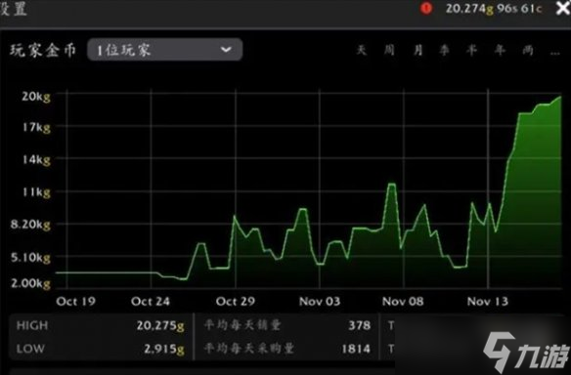Viewport: 571px width, 375px height.
Task: Click the Nov 13 axis label
Action: click(487, 301)
